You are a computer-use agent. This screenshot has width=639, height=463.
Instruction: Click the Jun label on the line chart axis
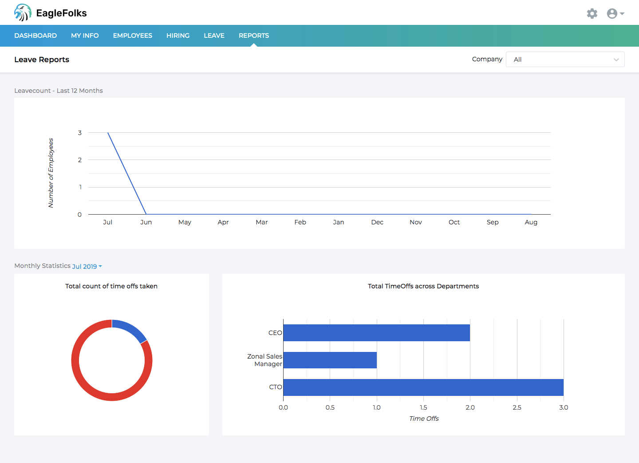click(x=146, y=222)
